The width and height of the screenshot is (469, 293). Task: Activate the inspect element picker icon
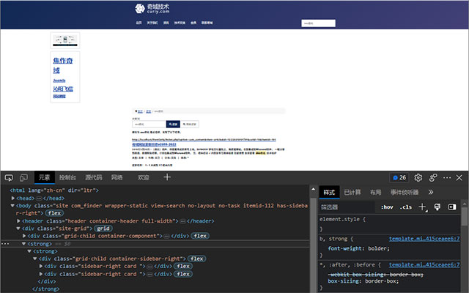[x=9, y=178]
